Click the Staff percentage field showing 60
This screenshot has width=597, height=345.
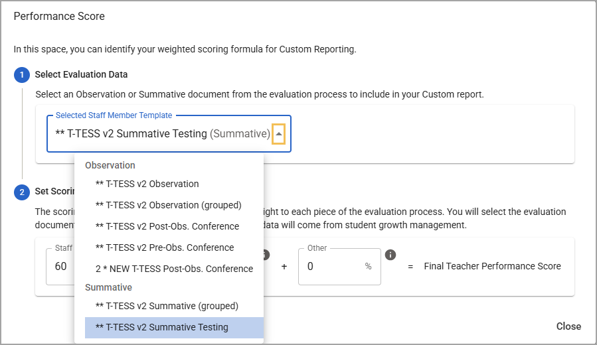point(60,266)
